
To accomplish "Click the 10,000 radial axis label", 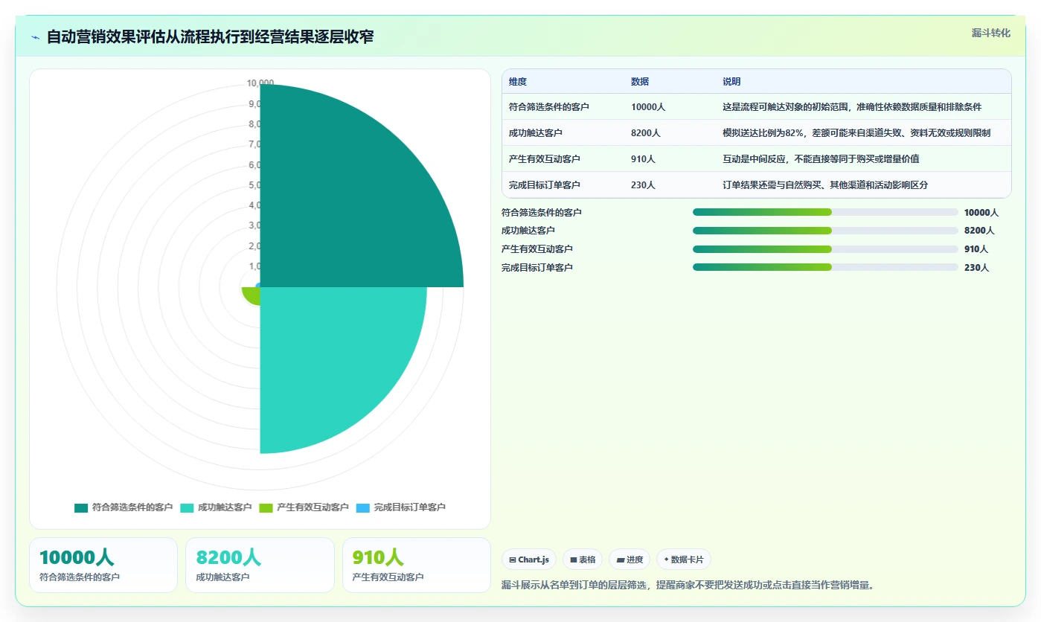I will click(260, 83).
